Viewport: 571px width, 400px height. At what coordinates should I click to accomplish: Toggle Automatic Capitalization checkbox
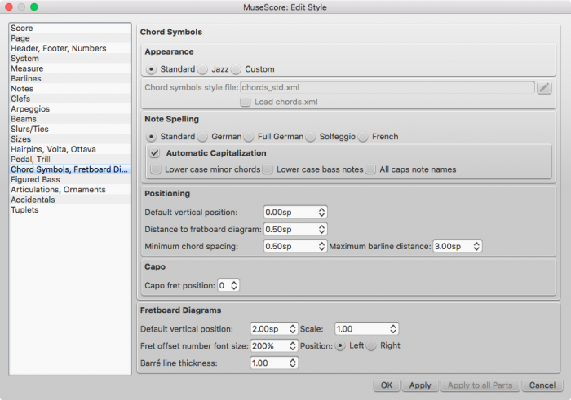[155, 153]
